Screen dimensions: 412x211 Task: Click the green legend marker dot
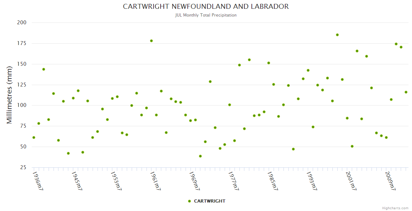[x=189, y=201]
